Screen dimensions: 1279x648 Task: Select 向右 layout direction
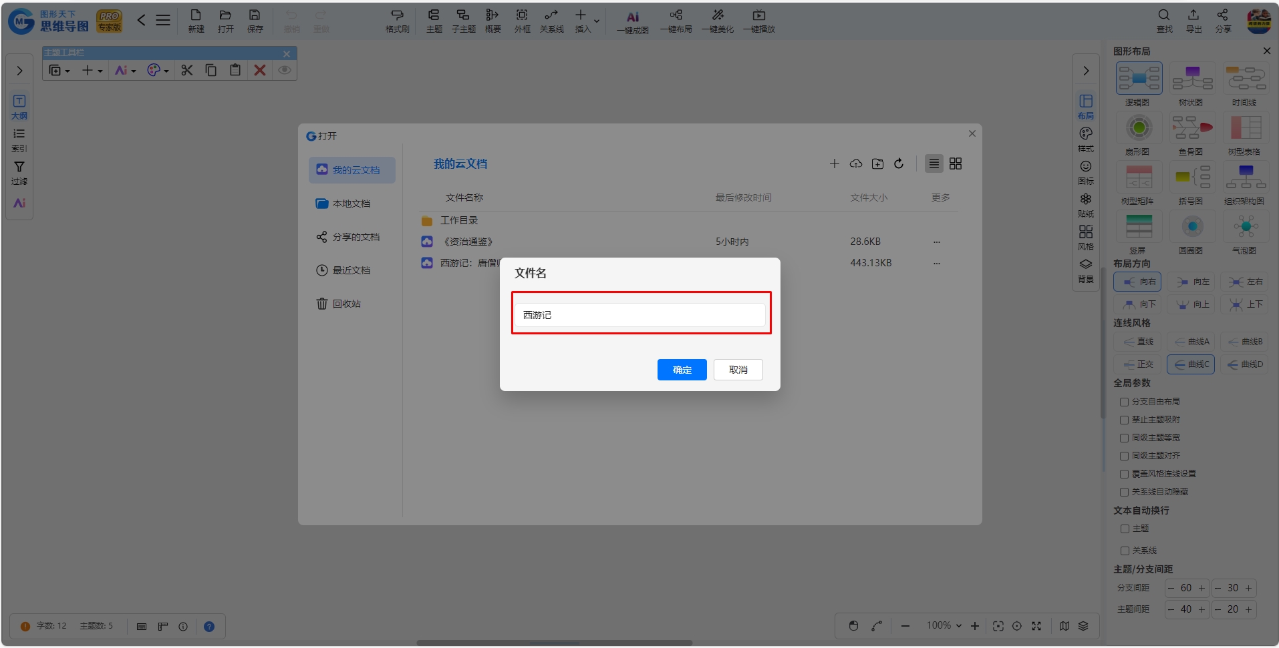tap(1137, 282)
